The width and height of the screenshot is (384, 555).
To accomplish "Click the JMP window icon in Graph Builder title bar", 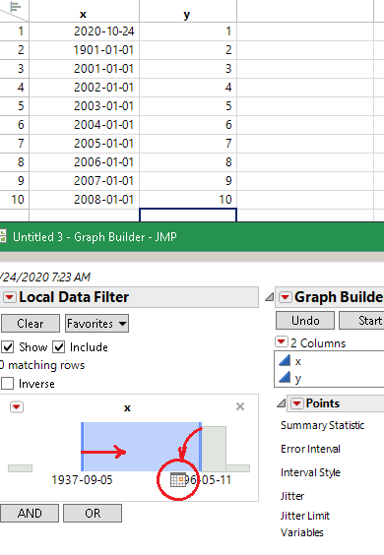I will click(3, 236).
